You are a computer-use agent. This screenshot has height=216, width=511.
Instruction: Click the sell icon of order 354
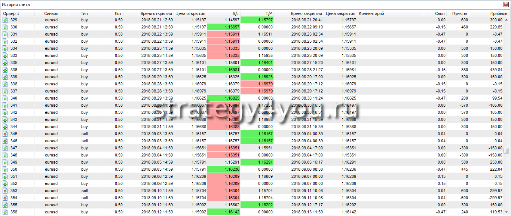click(5, 198)
